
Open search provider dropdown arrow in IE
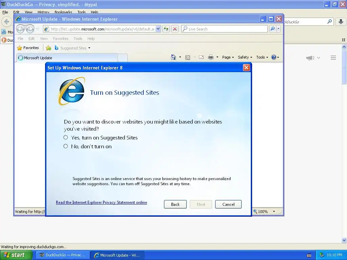279,29
